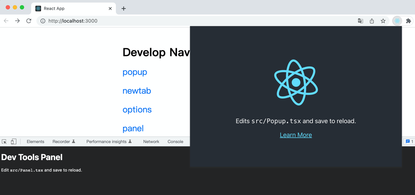
Task: Follow the Learn More link
Action: pos(296,135)
